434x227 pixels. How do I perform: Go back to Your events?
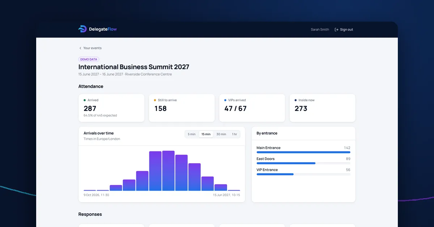point(90,48)
